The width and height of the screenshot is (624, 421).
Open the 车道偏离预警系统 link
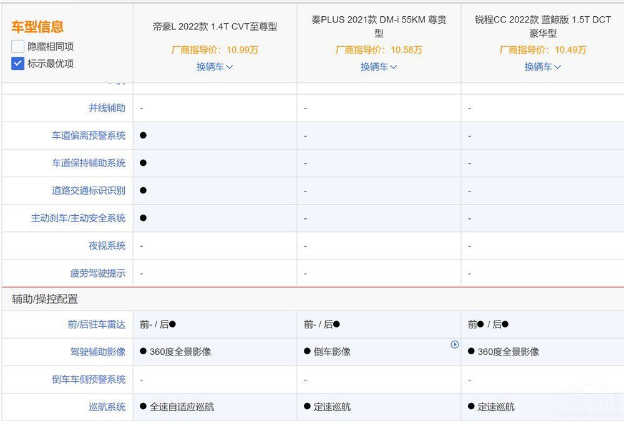(89, 135)
